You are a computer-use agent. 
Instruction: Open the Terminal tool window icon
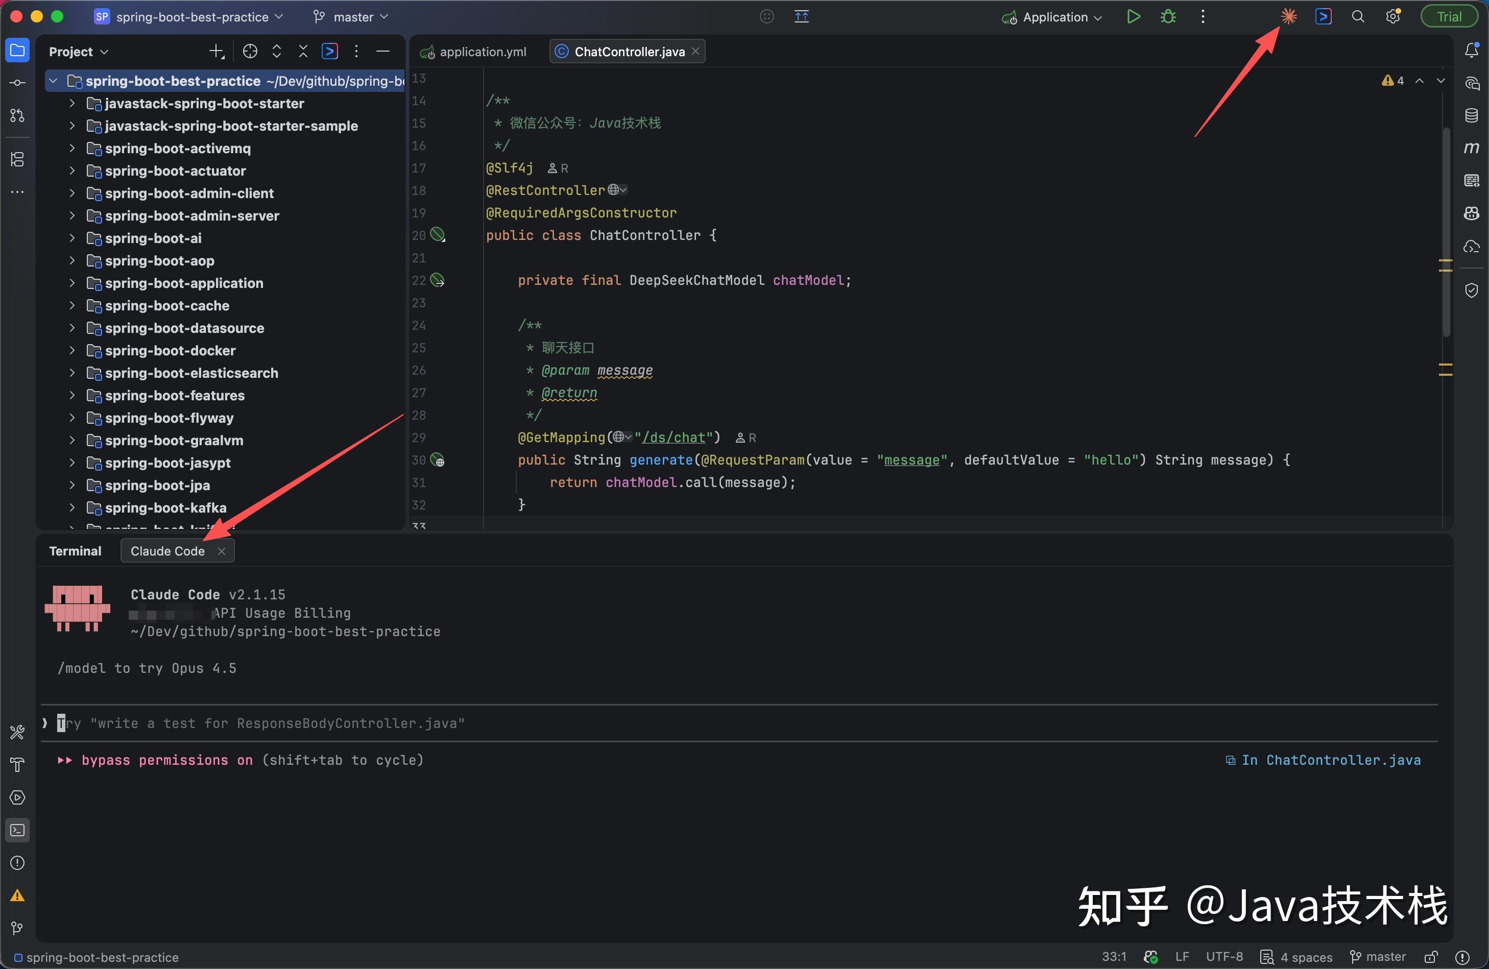tap(17, 830)
